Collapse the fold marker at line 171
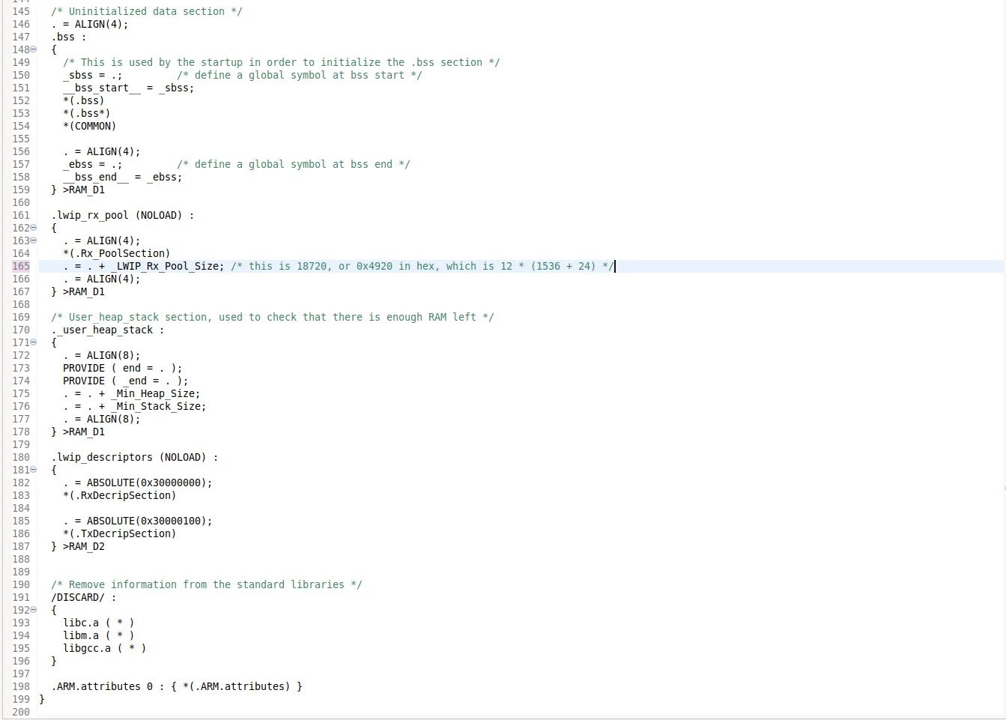This screenshot has height=720, width=1006. 34,342
